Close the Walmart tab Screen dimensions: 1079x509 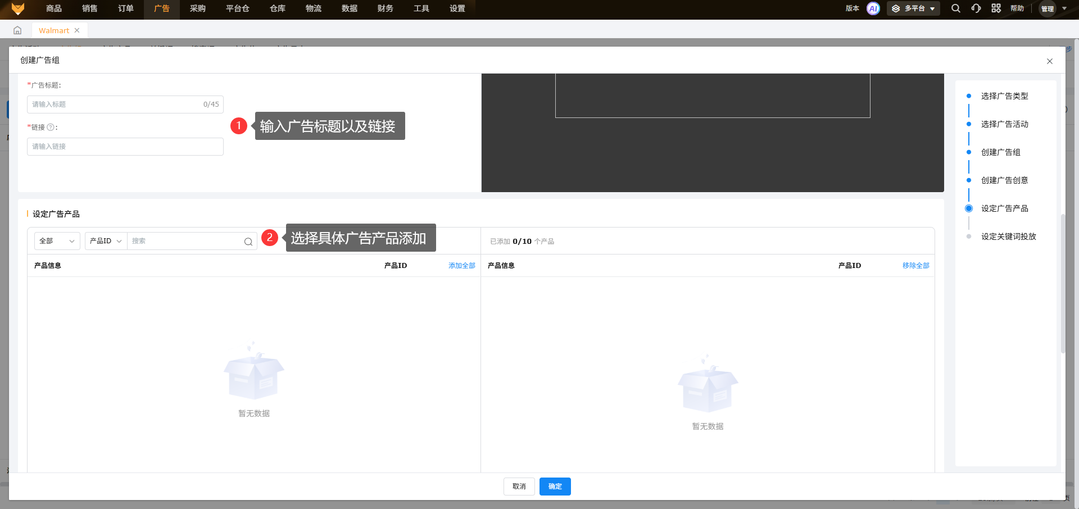tap(77, 30)
